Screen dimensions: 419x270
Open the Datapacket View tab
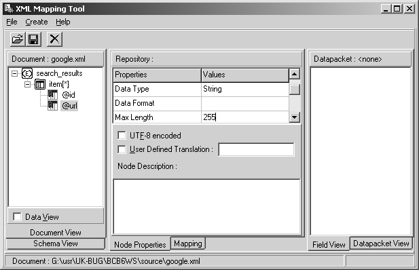click(x=381, y=244)
